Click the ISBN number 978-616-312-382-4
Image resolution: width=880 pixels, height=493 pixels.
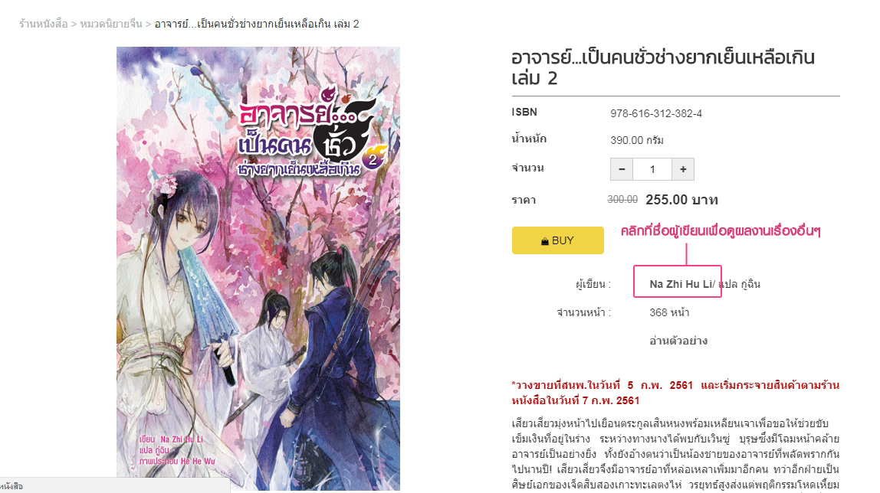click(x=656, y=114)
